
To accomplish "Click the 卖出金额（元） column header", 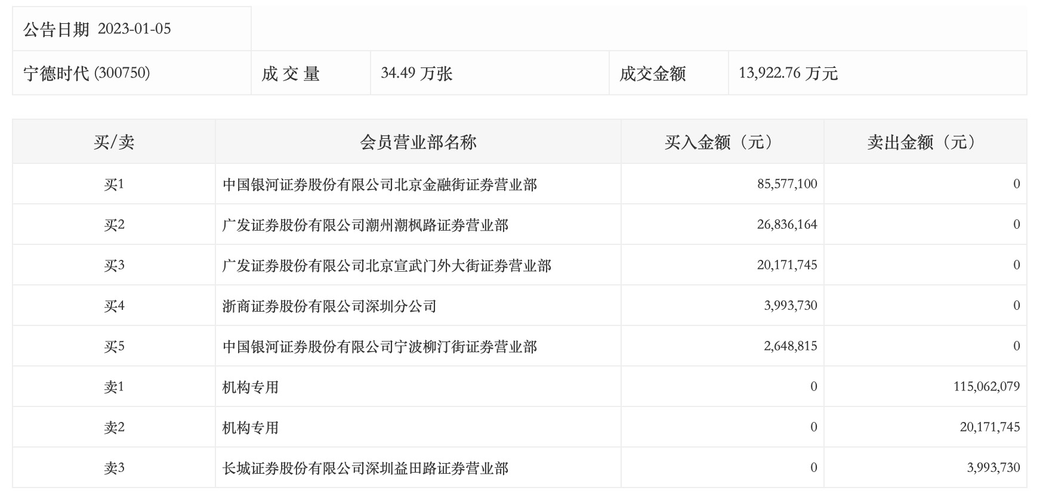I will pyautogui.click(x=925, y=142).
